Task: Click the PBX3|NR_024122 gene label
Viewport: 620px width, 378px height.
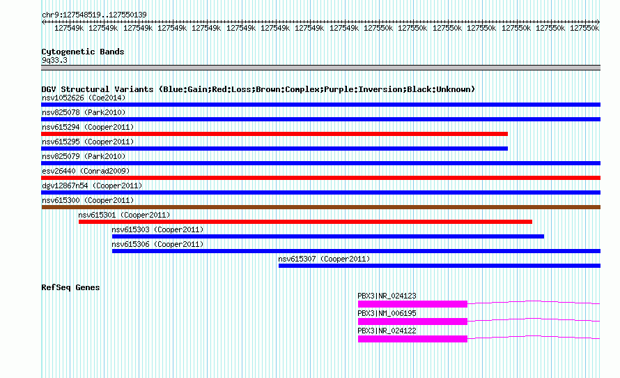Action: pos(387,331)
